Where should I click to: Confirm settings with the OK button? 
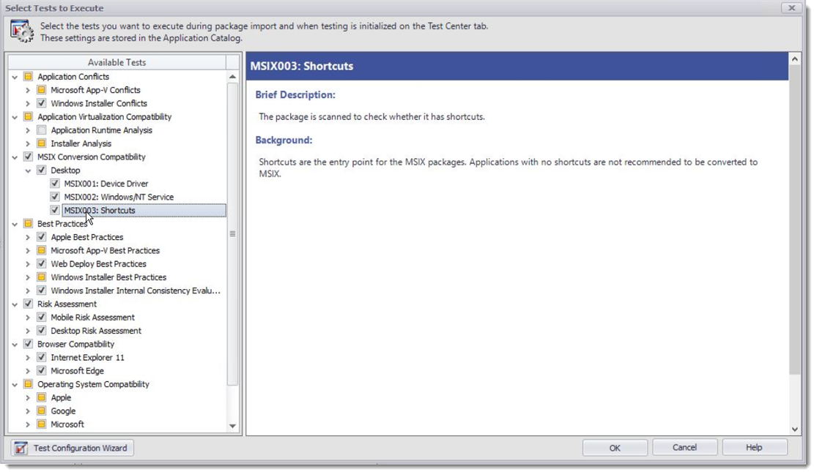pos(616,447)
